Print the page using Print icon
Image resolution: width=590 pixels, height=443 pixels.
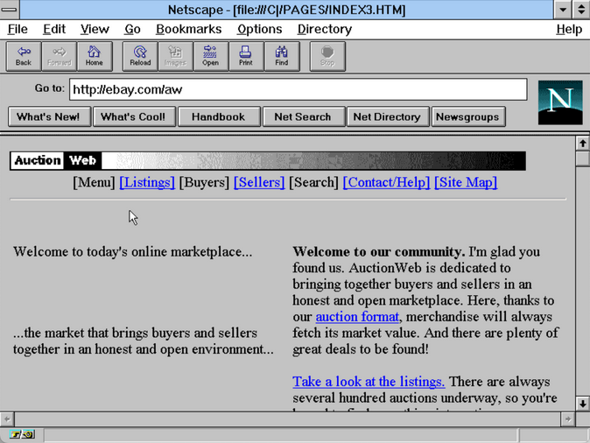246,56
